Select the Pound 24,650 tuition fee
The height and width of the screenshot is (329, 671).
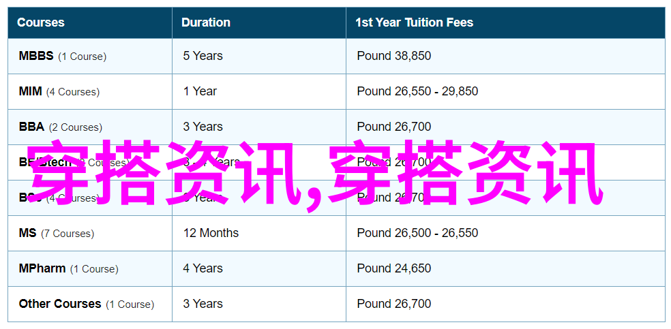[393, 268]
